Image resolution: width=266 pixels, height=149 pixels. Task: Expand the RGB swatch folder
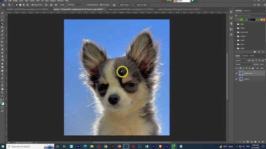pos(236,24)
